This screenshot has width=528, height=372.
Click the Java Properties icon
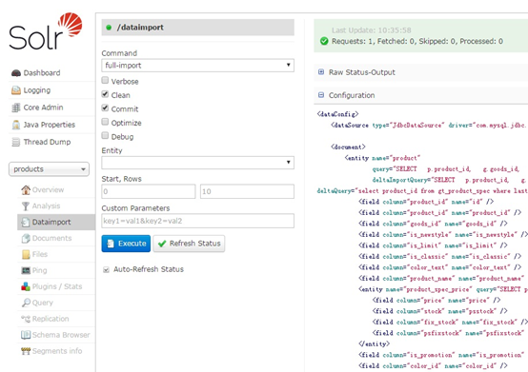(16, 125)
